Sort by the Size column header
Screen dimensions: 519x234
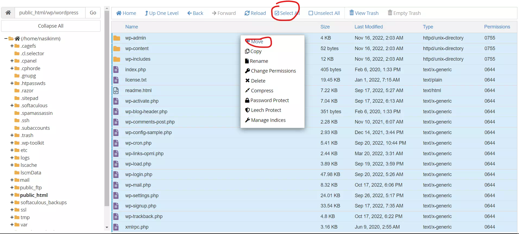click(x=325, y=27)
